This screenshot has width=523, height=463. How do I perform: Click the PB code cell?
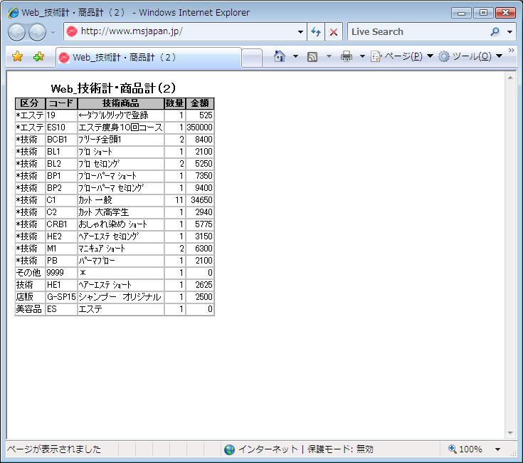(61, 261)
